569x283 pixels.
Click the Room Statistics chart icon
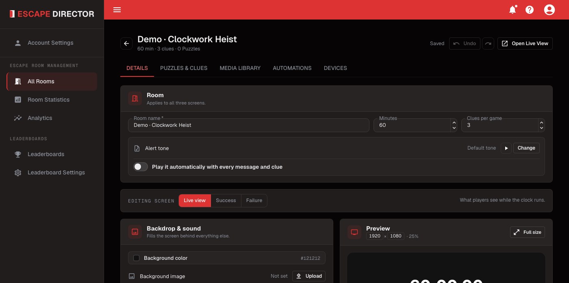[18, 100]
